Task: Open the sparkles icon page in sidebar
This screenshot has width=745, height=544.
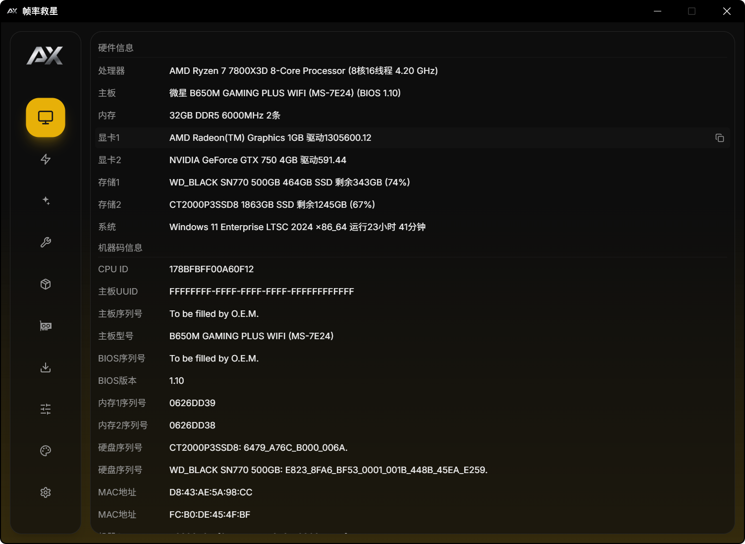Action: [x=46, y=201]
